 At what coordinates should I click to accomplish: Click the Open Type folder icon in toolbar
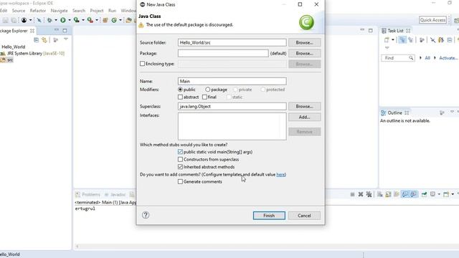pyautogui.click(x=129, y=20)
